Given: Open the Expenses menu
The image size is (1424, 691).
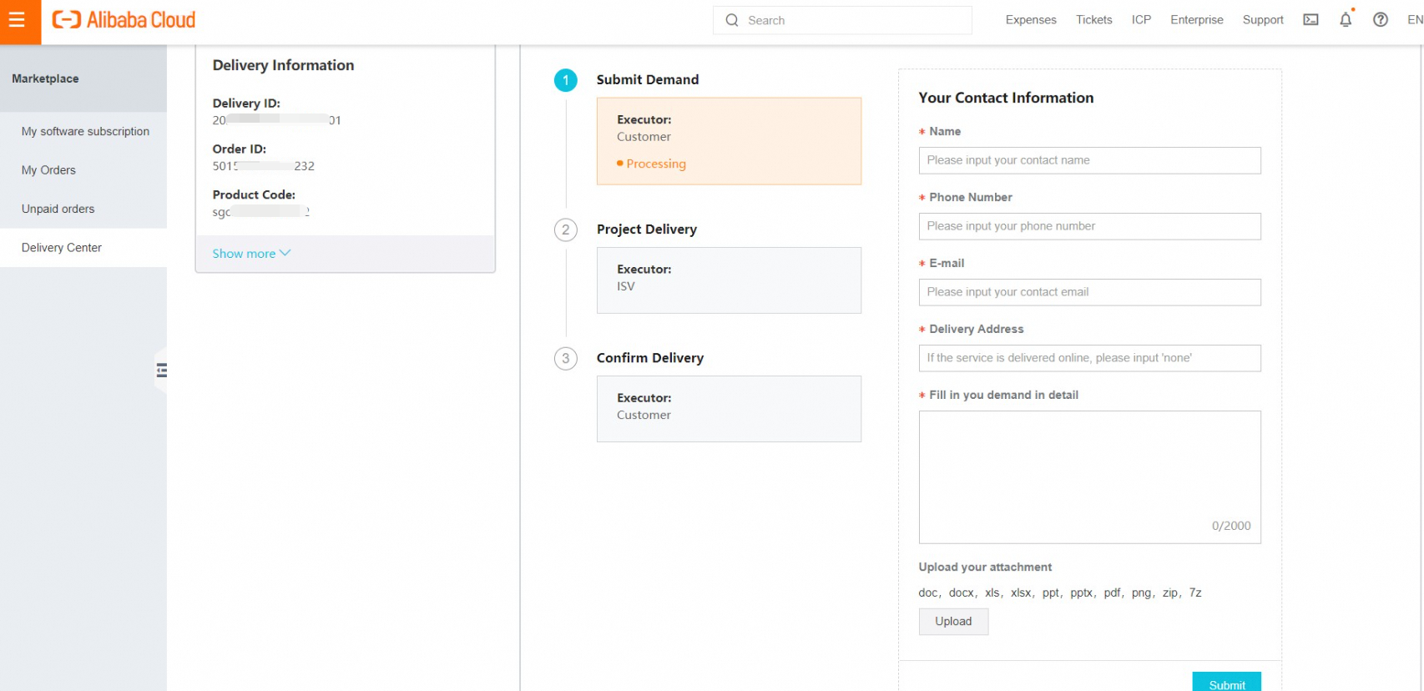Looking at the screenshot, I should click(1031, 20).
